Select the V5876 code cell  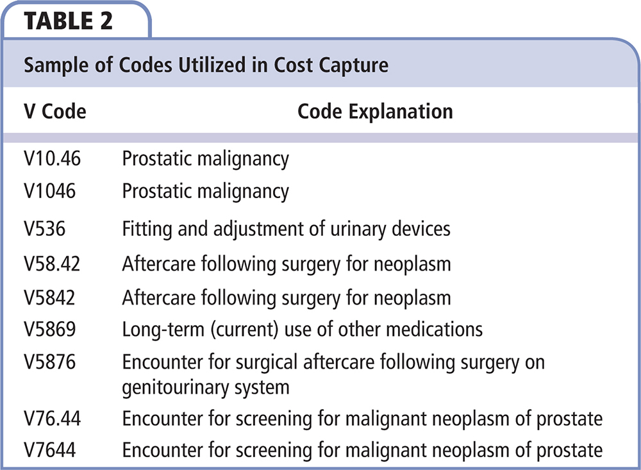click(50, 362)
